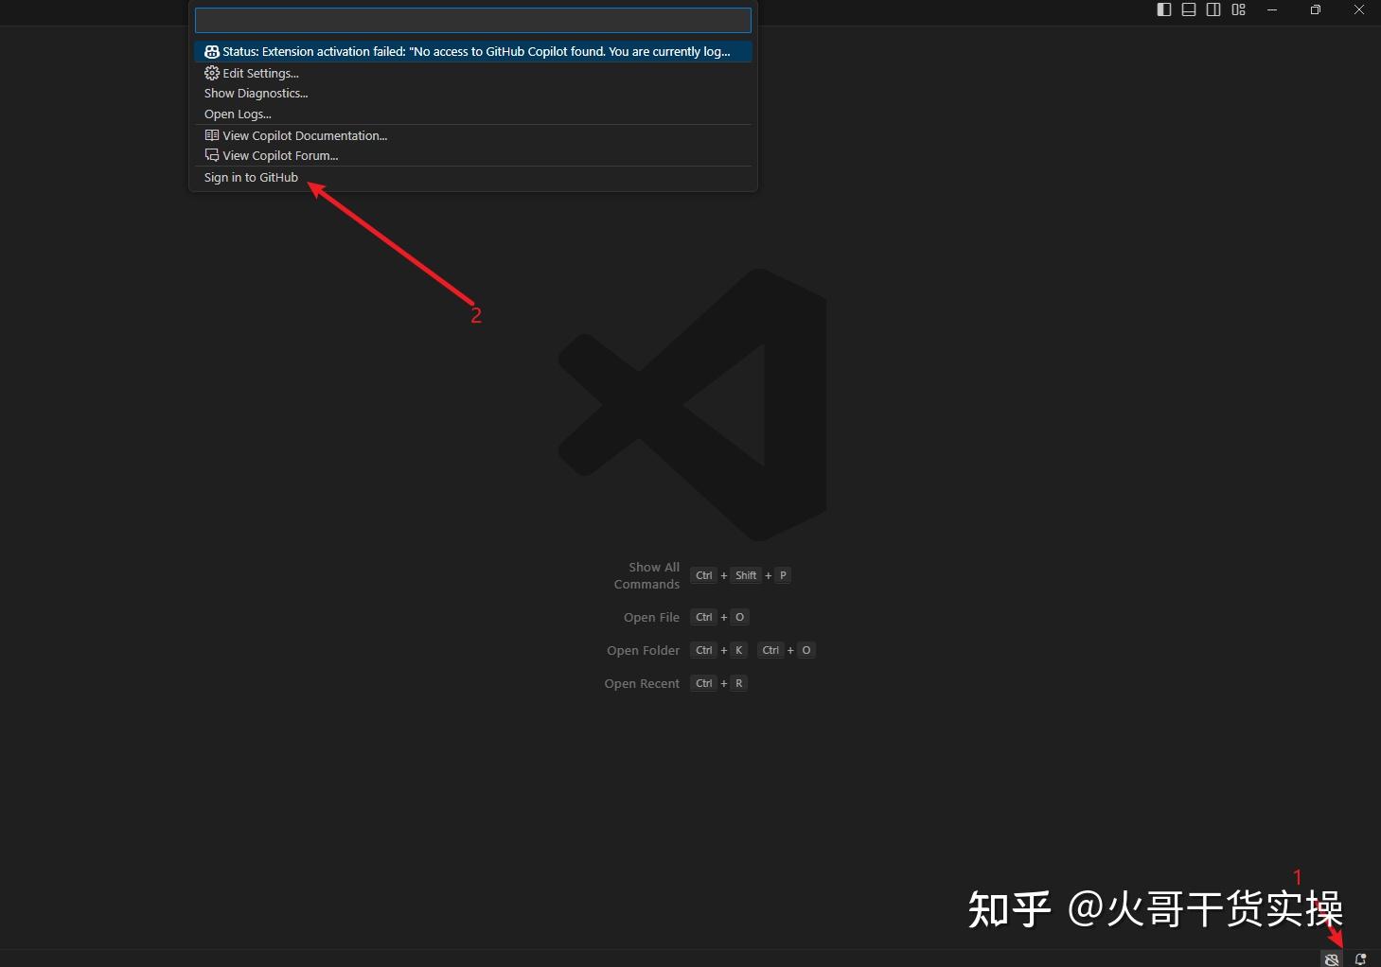Image resolution: width=1381 pixels, height=967 pixels.
Task: Click the Copilot status bar icon
Action: (x=1332, y=958)
